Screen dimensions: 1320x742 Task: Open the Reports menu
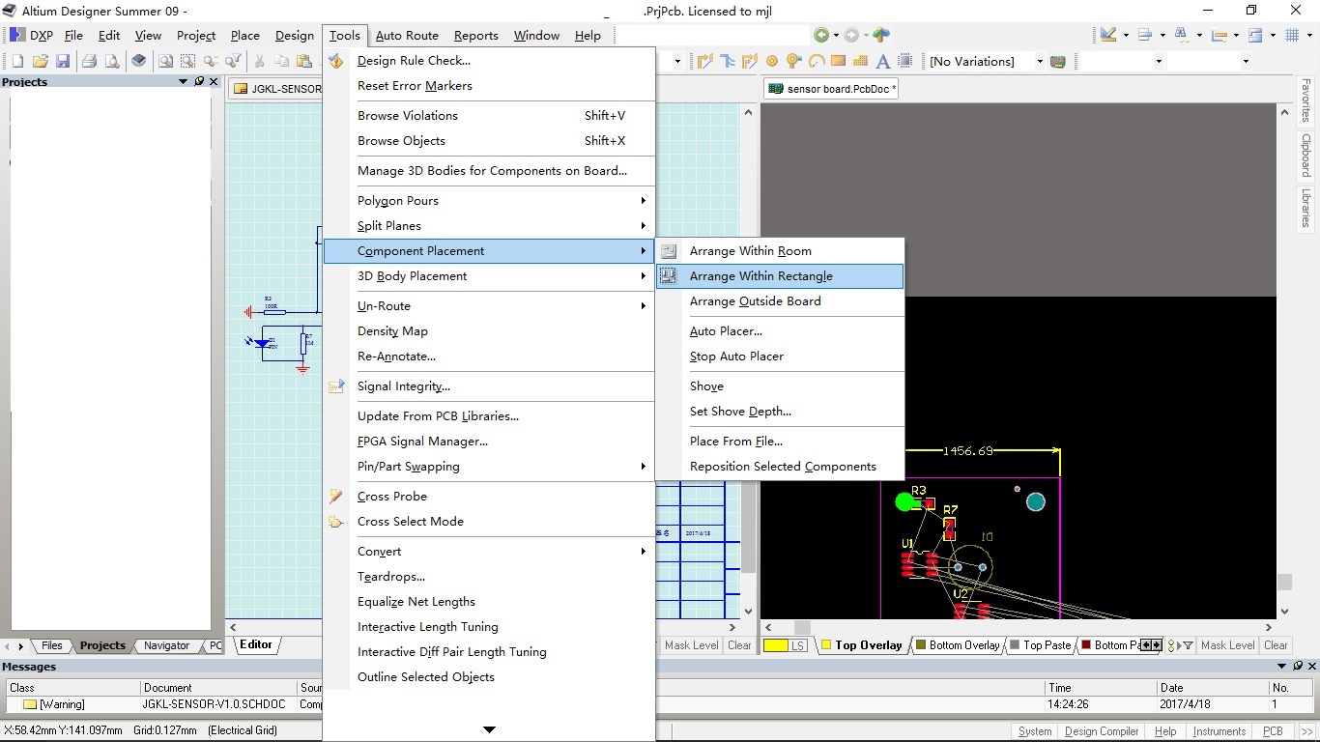pos(476,36)
